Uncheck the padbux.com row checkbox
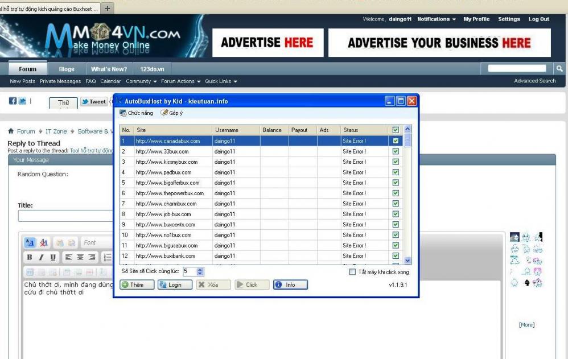The width and height of the screenshot is (568, 359). point(396,172)
